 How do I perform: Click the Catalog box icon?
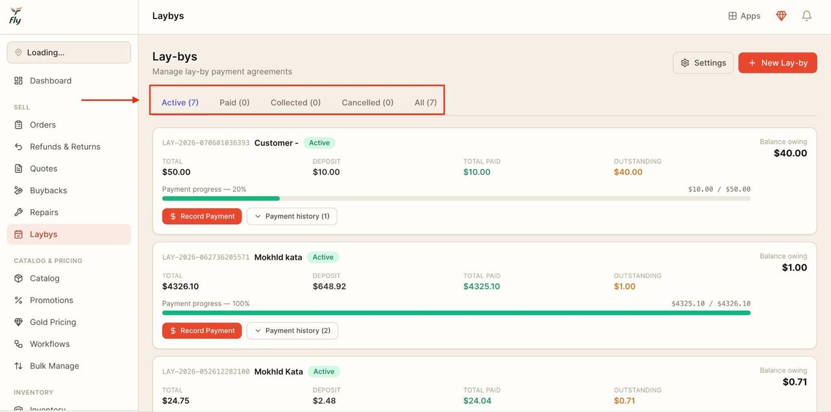(19, 279)
